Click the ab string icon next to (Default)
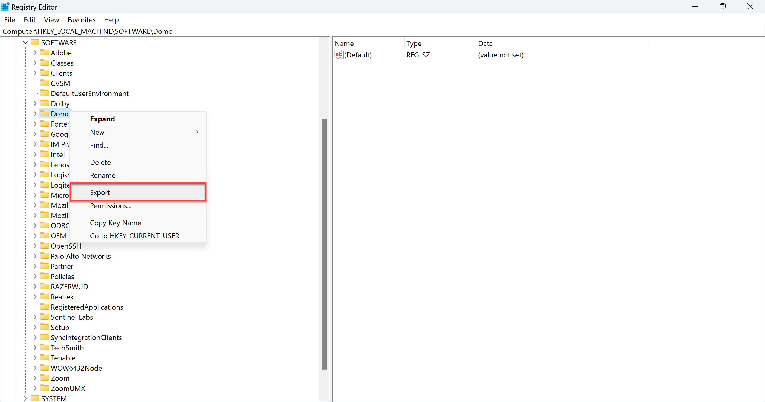This screenshot has height=402, width=765. tap(338, 55)
